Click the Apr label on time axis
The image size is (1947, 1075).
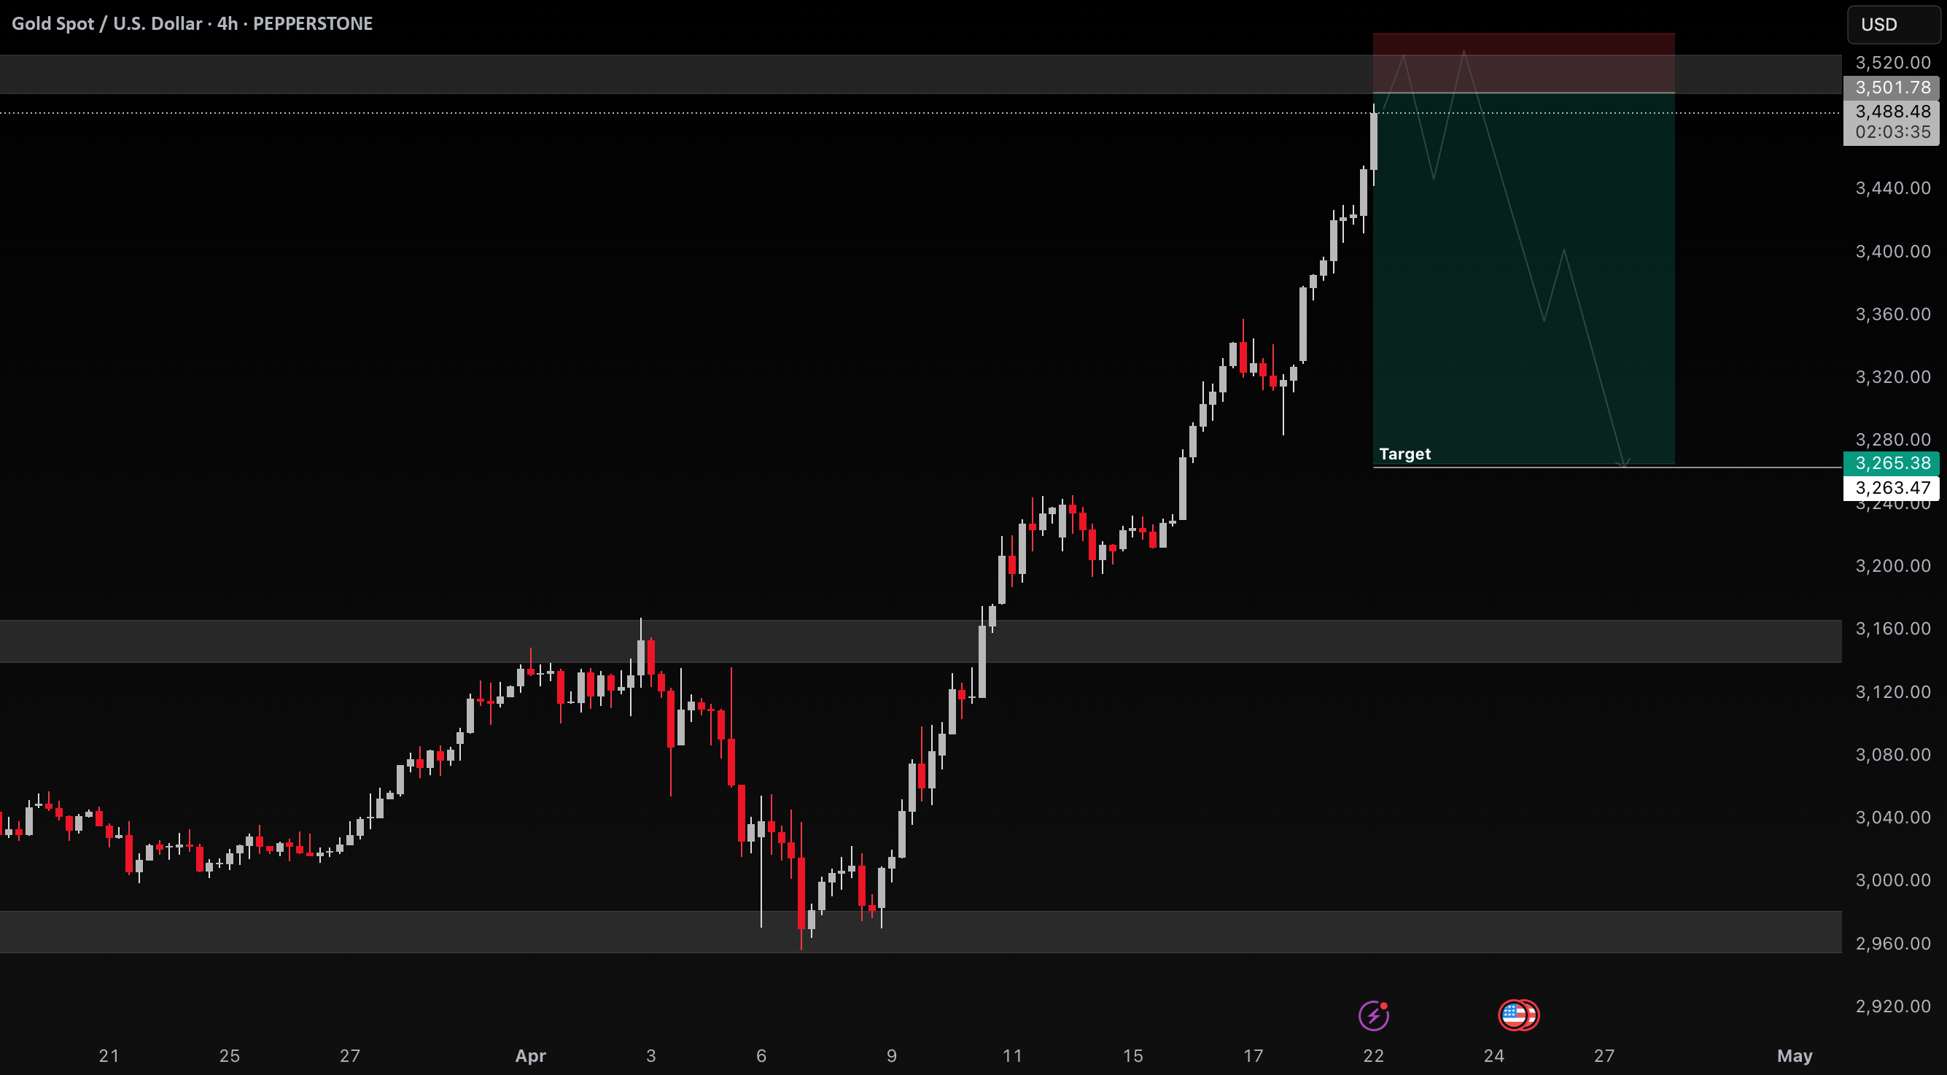(531, 1055)
